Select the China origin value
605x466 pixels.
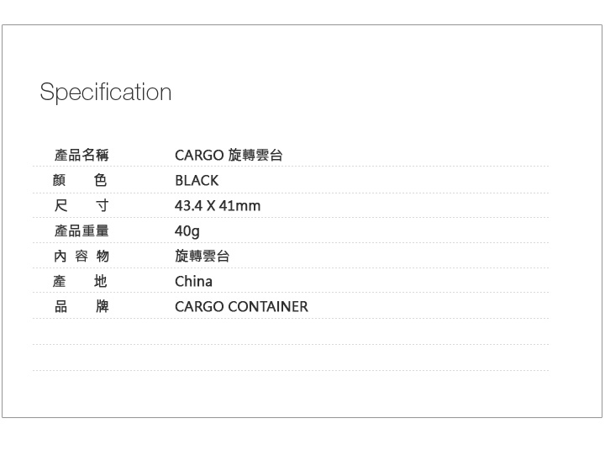[x=193, y=281]
